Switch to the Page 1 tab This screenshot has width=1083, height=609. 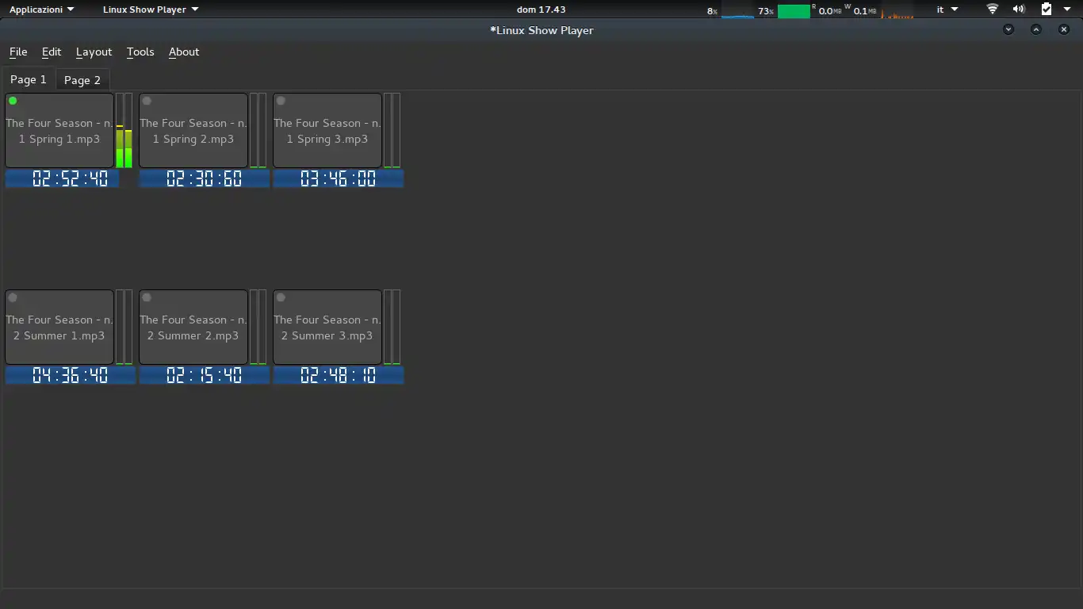[29, 79]
